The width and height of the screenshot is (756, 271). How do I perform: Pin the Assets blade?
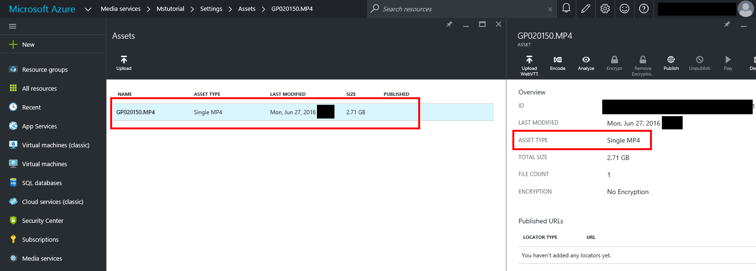449,24
